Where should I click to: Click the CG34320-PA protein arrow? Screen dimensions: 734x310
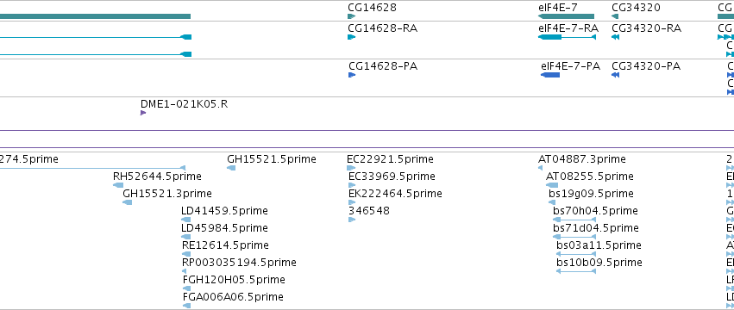(x=616, y=75)
